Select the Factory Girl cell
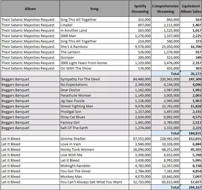202x190 pixels. 94,122
